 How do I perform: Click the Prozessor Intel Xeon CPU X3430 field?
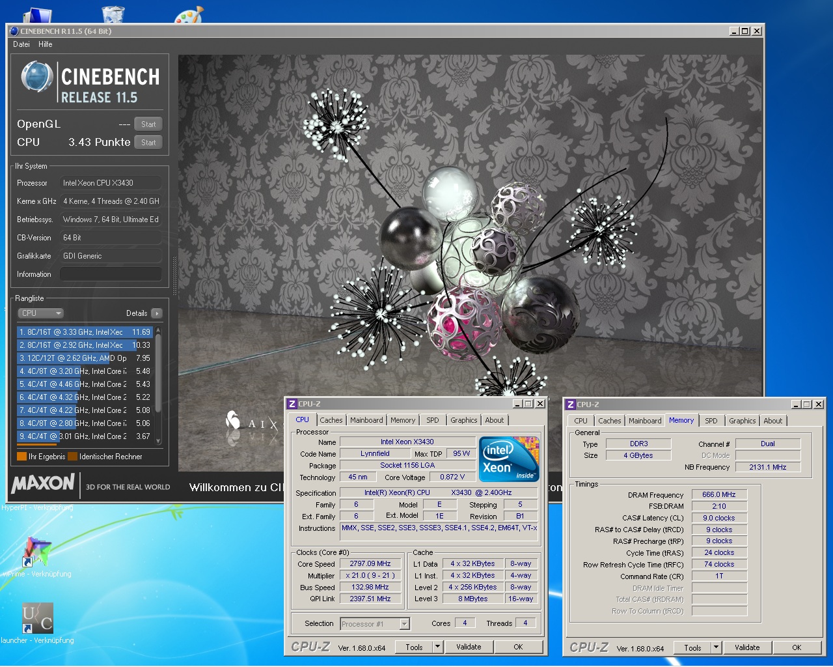pos(111,183)
